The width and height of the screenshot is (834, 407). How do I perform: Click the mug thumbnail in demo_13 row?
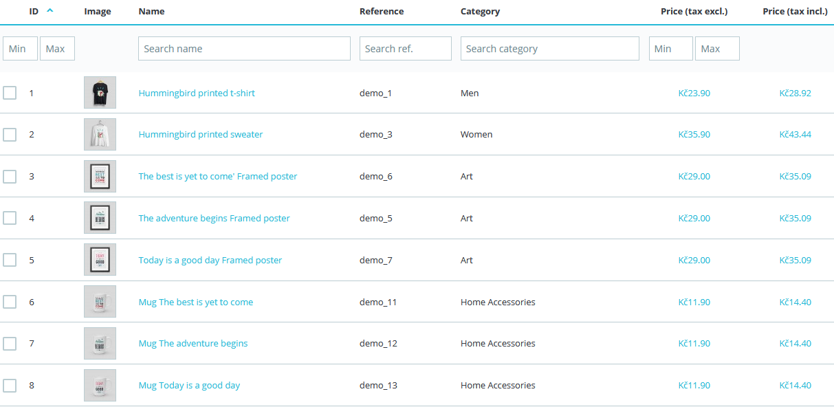point(100,385)
